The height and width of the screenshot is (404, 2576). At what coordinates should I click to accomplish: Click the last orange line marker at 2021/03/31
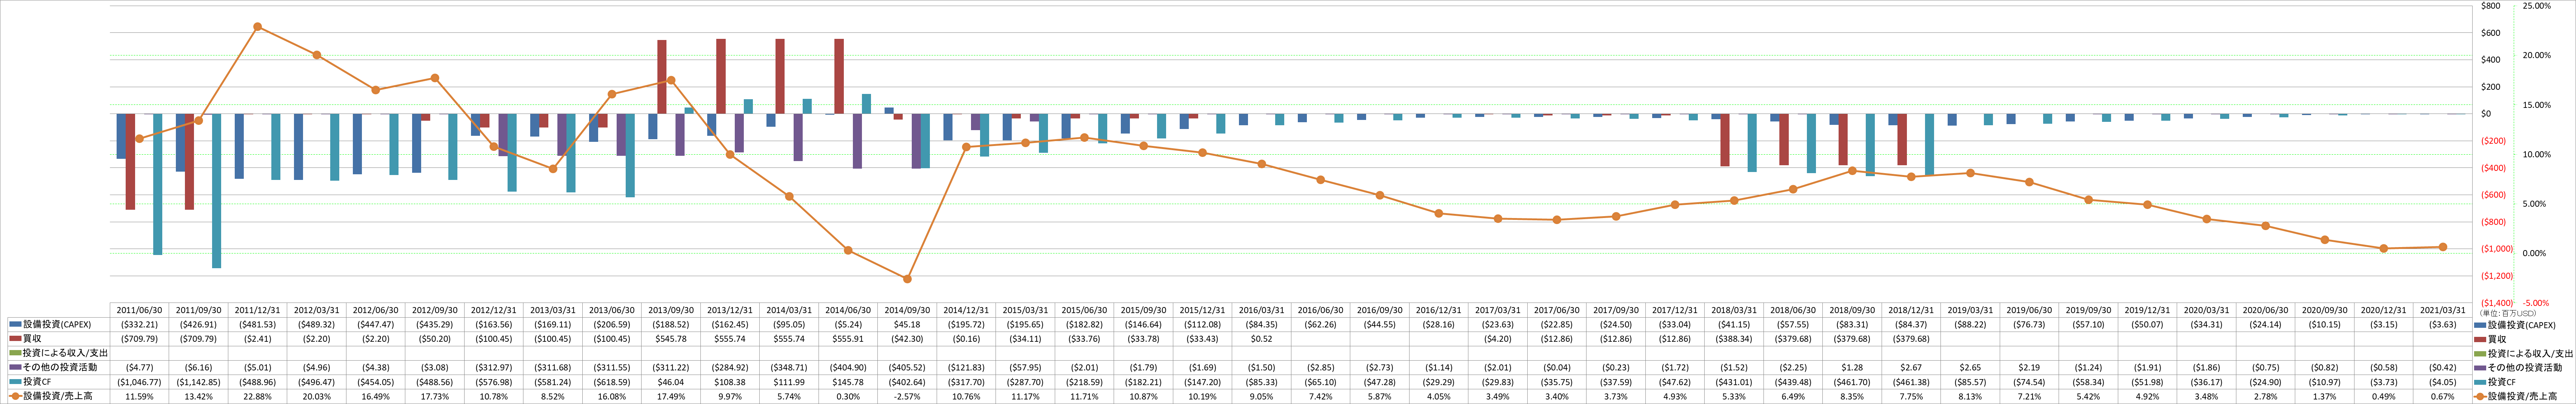2443,247
